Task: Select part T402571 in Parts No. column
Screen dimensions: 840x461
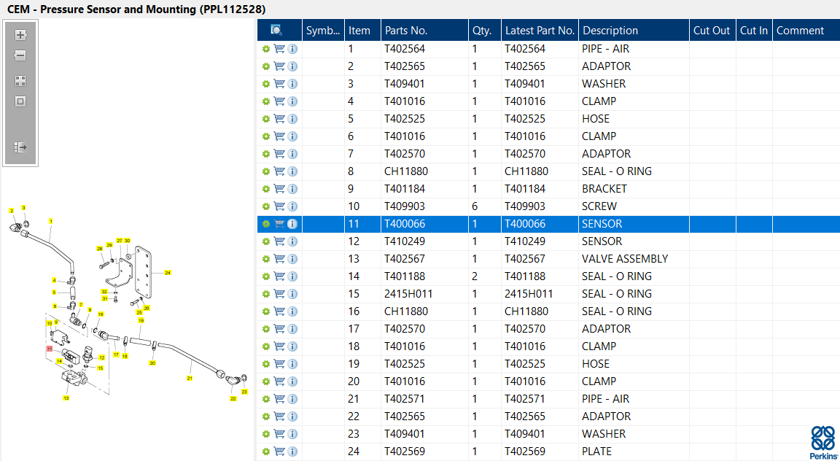Action: [424, 399]
